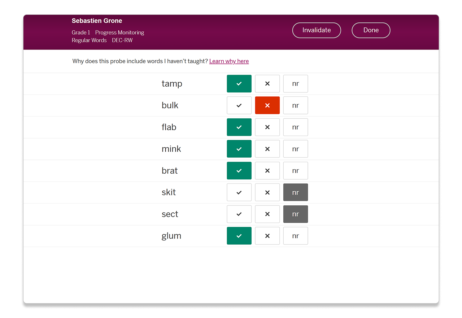Set 'mink' to no response (nr)
This screenshot has height=318, width=462.
point(295,149)
